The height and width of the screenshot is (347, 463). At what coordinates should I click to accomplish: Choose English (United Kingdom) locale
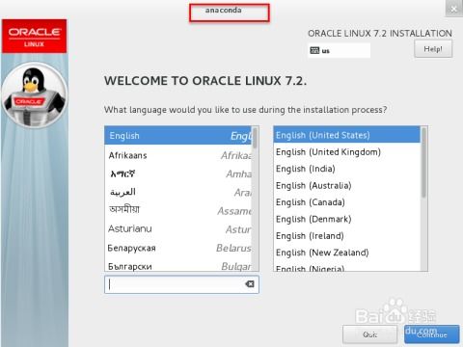[x=347, y=152]
